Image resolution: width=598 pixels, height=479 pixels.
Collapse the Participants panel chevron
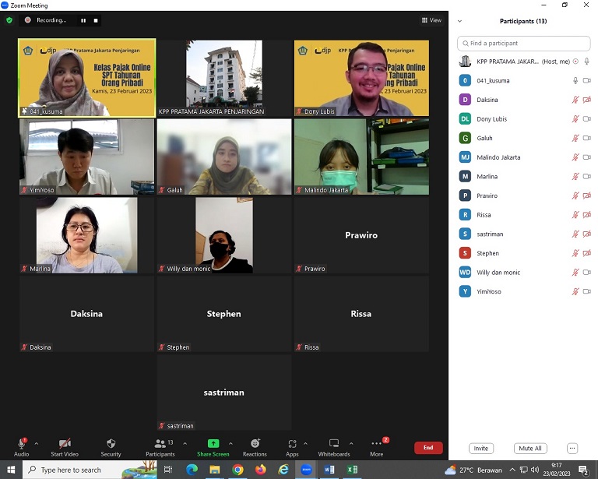click(x=459, y=21)
